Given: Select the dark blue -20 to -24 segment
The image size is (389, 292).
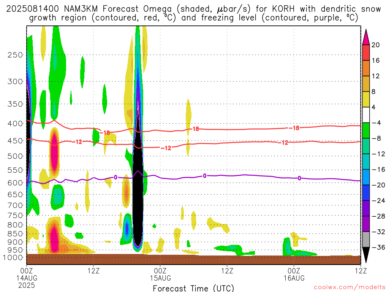Looking at the screenshot, I should tap(366, 193).
